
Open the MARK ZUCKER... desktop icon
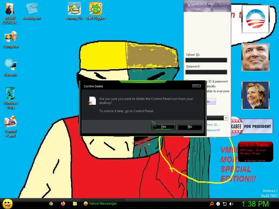[10, 13]
